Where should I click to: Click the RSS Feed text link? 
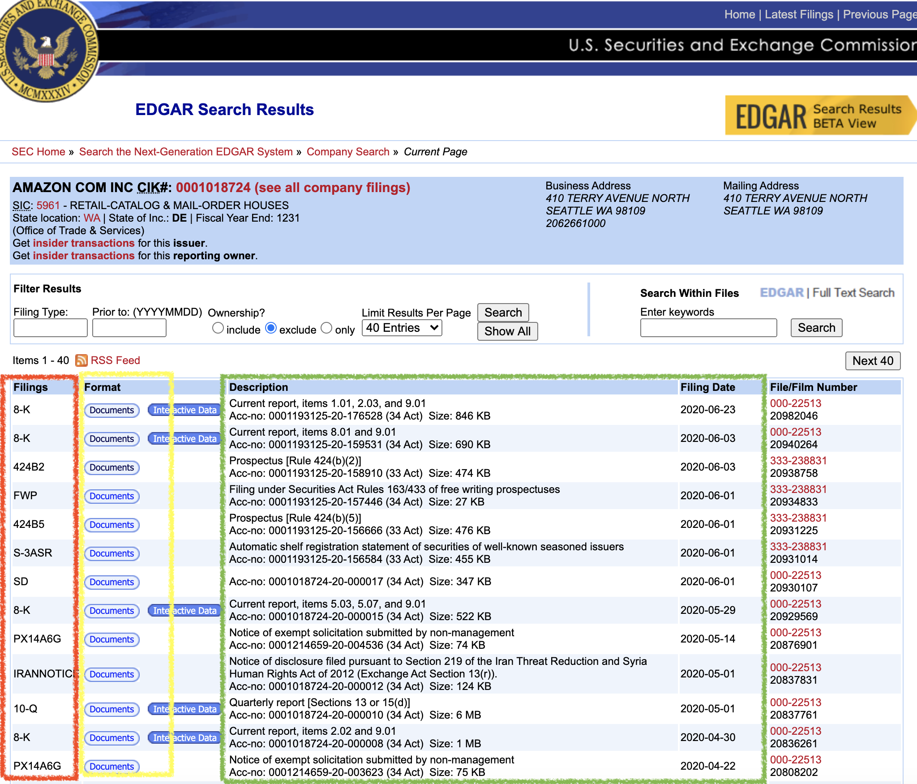(115, 360)
